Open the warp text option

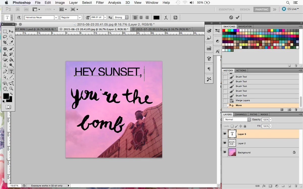click(x=166, y=17)
